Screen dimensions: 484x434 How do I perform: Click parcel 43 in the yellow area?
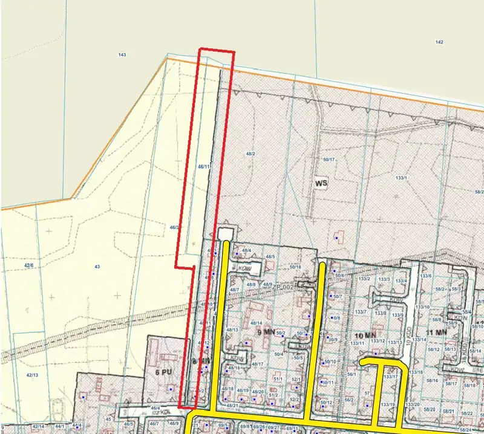click(96, 267)
